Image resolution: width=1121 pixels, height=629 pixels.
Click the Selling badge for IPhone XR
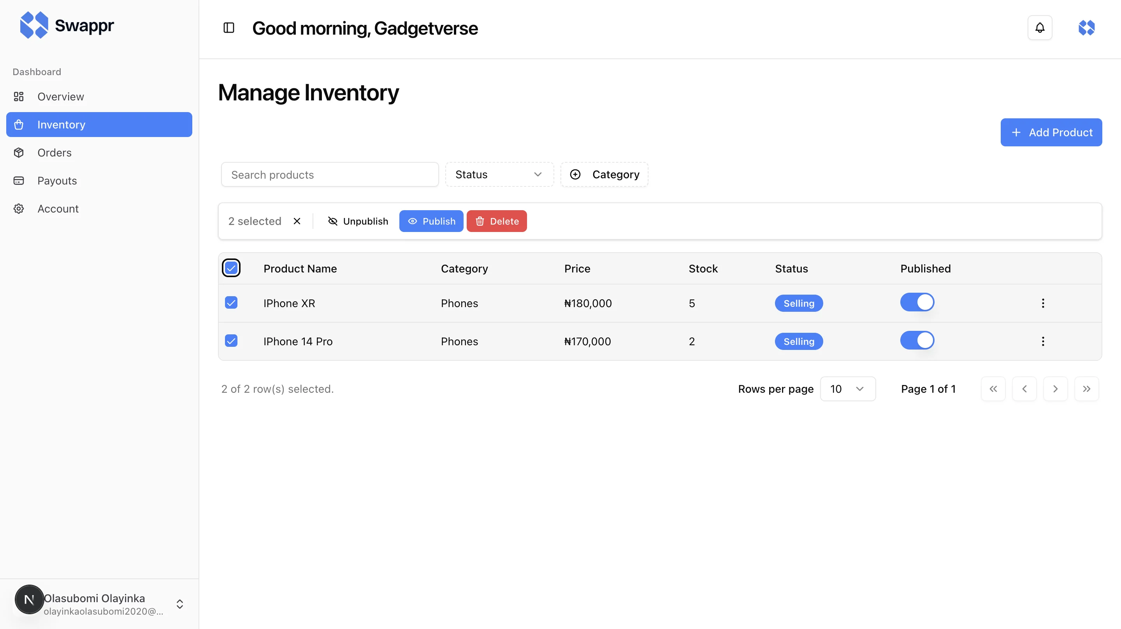point(799,303)
